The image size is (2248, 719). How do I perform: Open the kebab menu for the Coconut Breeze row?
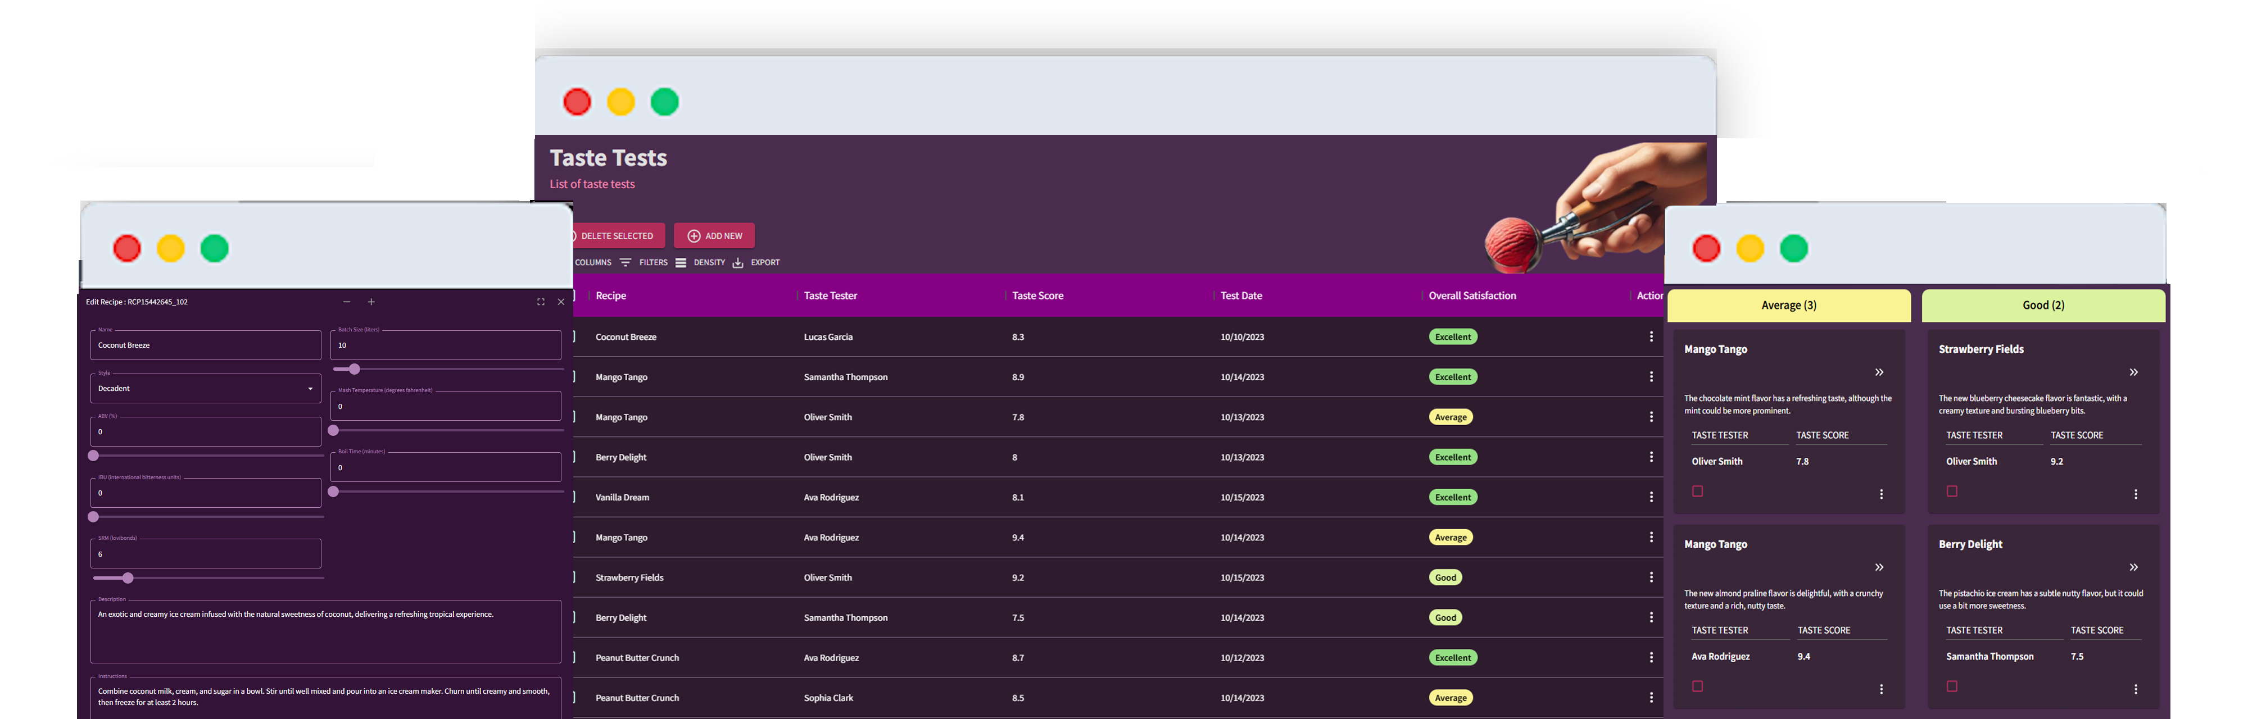point(1651,336)
